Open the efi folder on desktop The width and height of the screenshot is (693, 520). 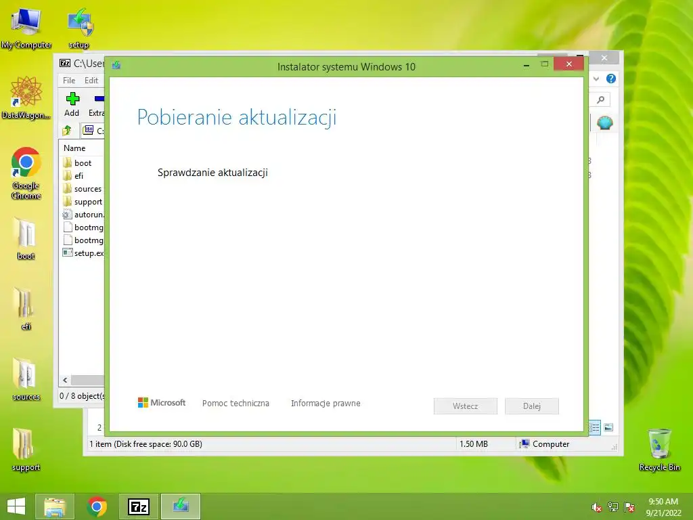click(26, 309)
